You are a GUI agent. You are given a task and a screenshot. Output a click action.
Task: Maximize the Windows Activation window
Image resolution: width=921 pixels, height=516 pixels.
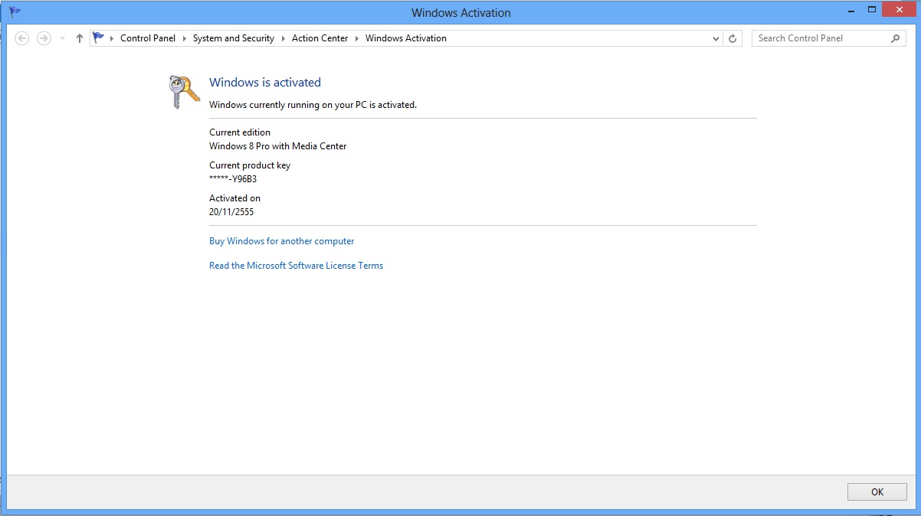point(872,11)
